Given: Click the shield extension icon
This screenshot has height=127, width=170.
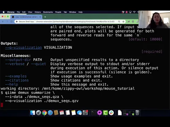Looking at the screenshot, I should pos(133,22).
